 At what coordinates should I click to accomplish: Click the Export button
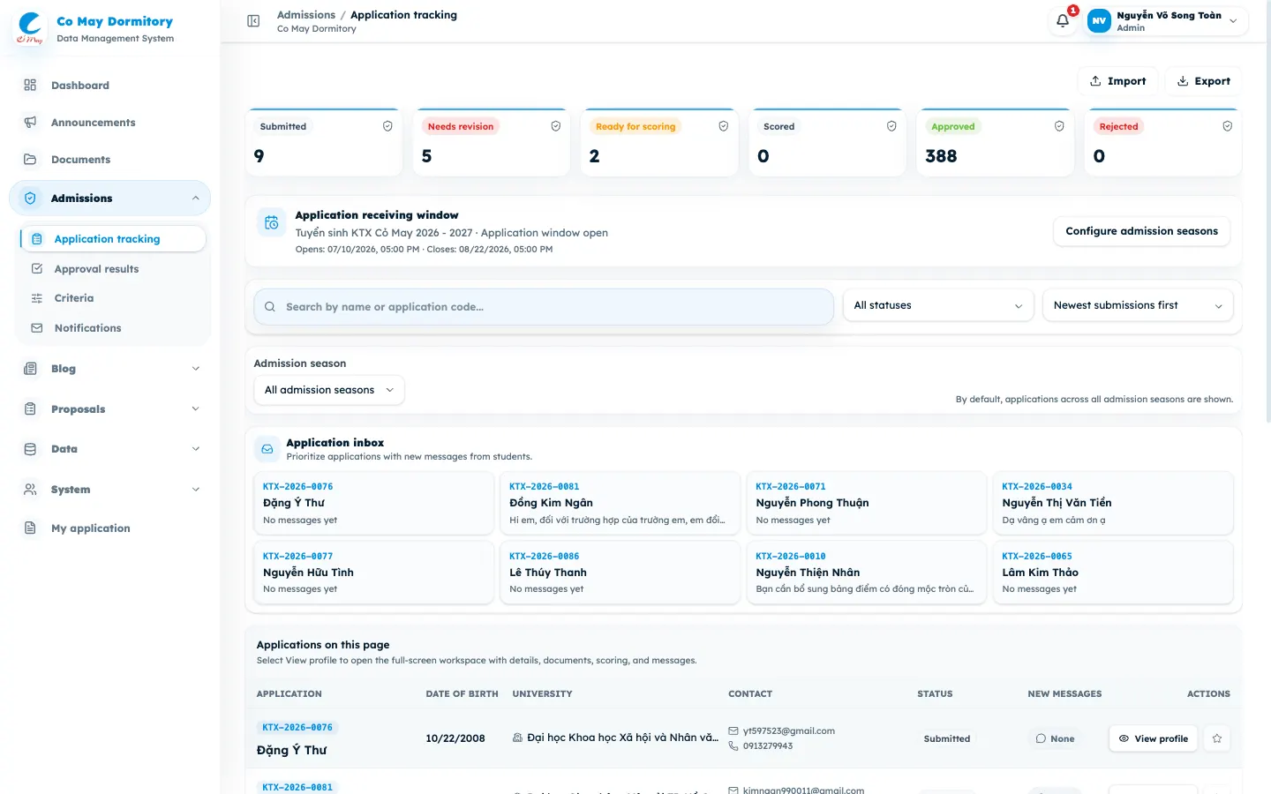click(1203, 81)
